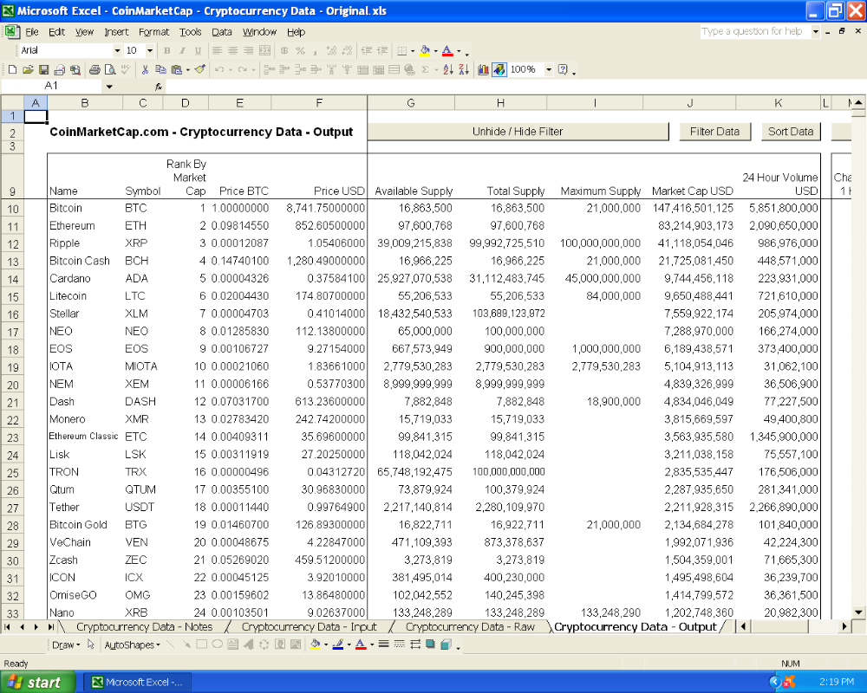Open the Insert menu
This screenshot has height=693, width=867.
pyautogui.click(x=116, y=32)
